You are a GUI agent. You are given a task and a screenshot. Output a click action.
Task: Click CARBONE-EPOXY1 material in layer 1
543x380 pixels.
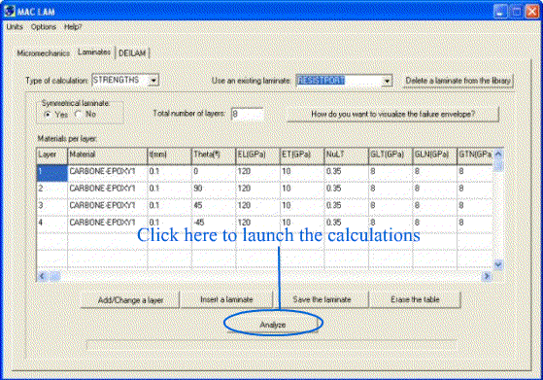[108, 173]
